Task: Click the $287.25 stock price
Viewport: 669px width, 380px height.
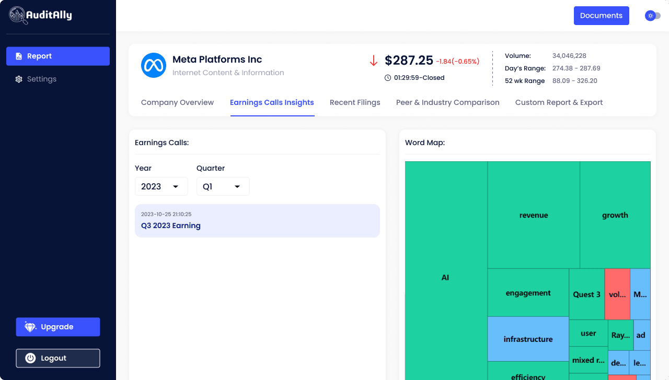Action: pyautogui.click(x=409, y=61)
